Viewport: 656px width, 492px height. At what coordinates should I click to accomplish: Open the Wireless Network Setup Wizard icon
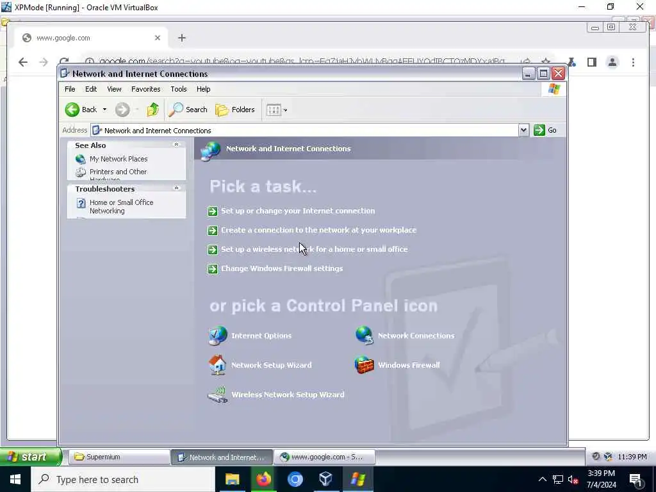click(218, 395)
